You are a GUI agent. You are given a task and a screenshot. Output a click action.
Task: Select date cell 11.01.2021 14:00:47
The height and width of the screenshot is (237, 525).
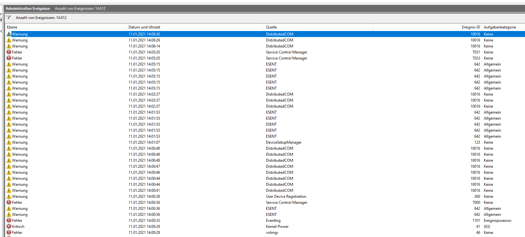click(x=144, y=166)
